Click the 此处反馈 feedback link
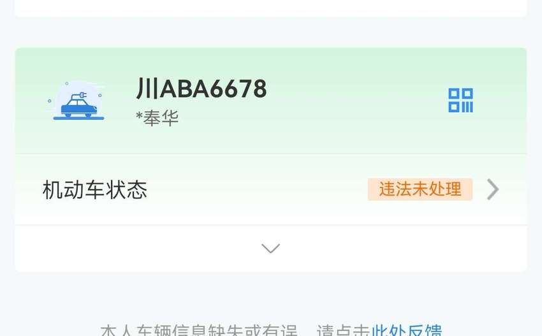 point(407,330)
